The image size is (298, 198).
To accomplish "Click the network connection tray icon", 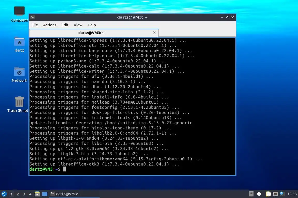I will tap(275, 194).
